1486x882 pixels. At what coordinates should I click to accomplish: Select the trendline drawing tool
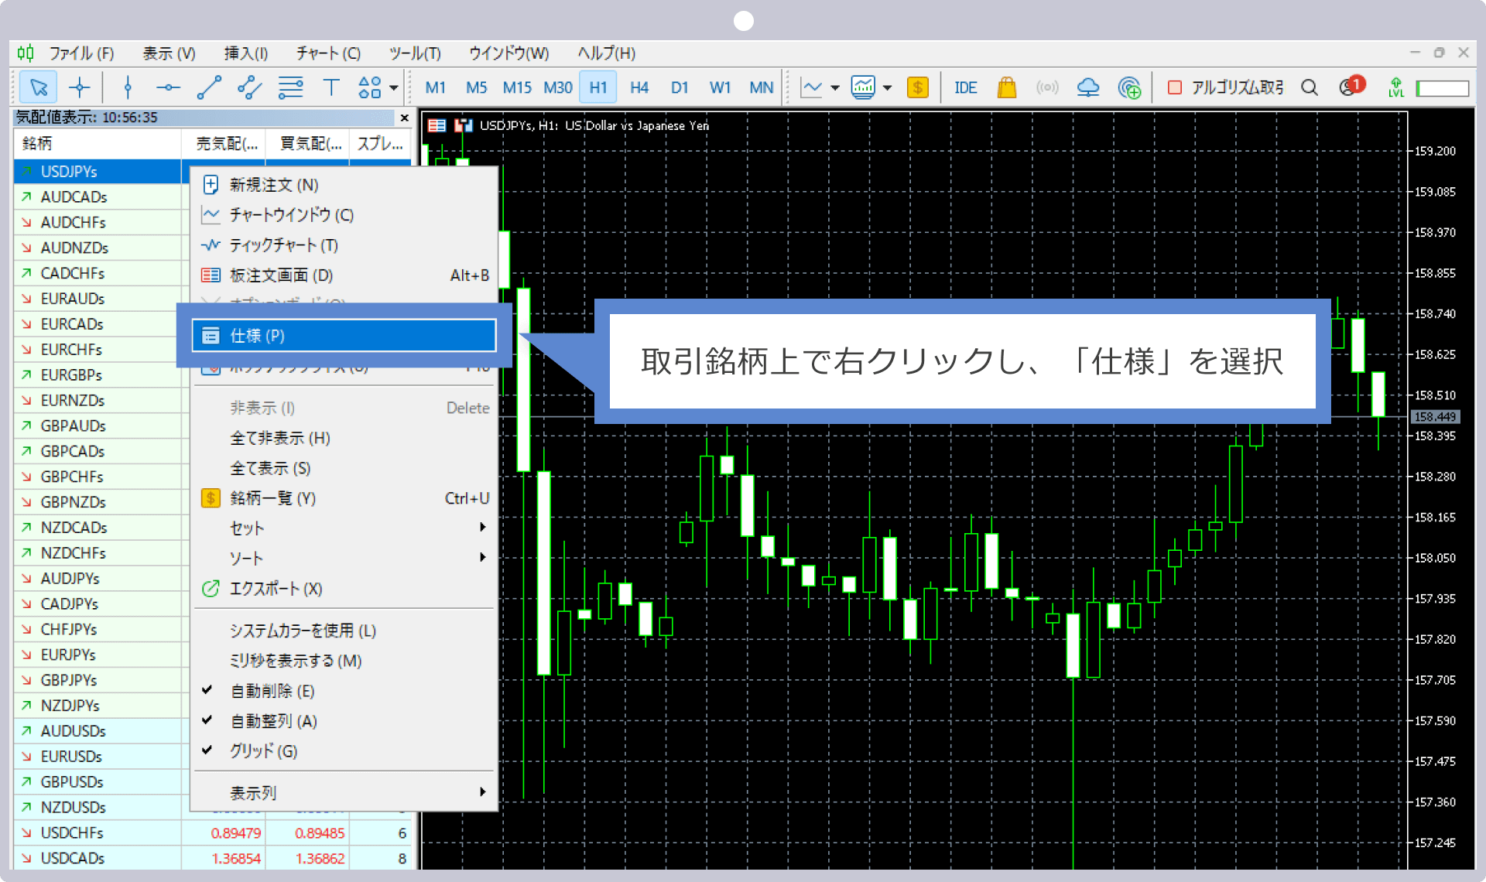[x=209, y=87]
